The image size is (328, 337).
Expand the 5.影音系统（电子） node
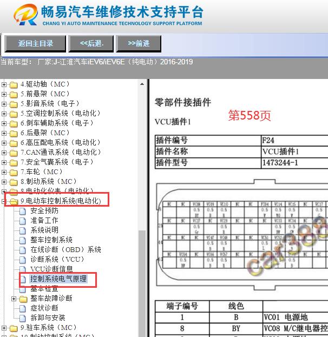(x=4, y=104)
